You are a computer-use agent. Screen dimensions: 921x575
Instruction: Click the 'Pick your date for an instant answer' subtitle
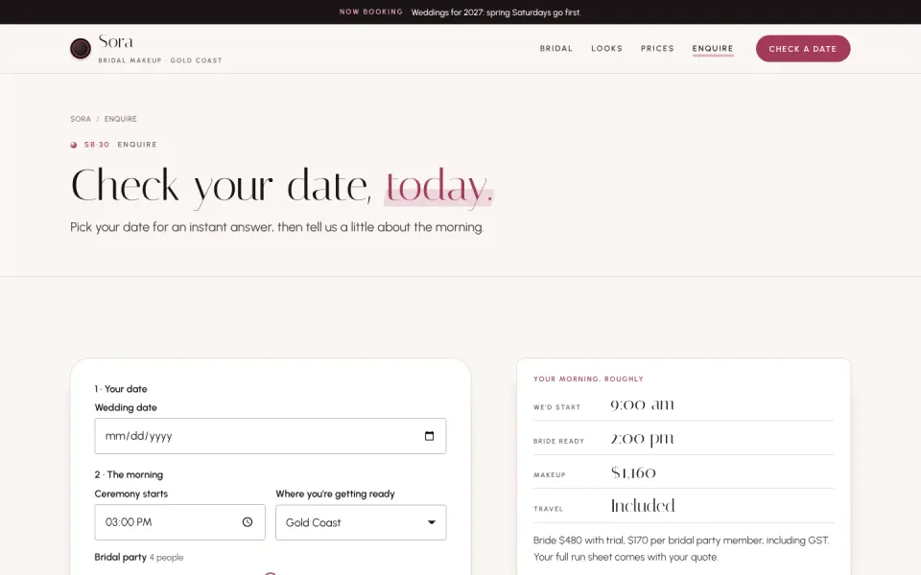point(276,227)
